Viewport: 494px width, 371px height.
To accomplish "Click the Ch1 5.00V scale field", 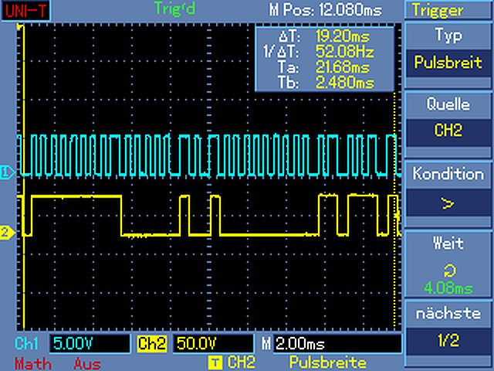I will [x=90, y=343].
